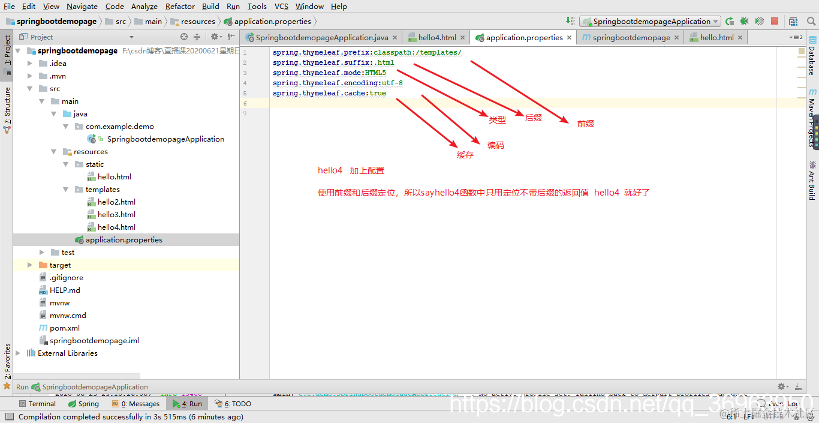
Task: Toggle the Terminal tool window
Action: 37,404
